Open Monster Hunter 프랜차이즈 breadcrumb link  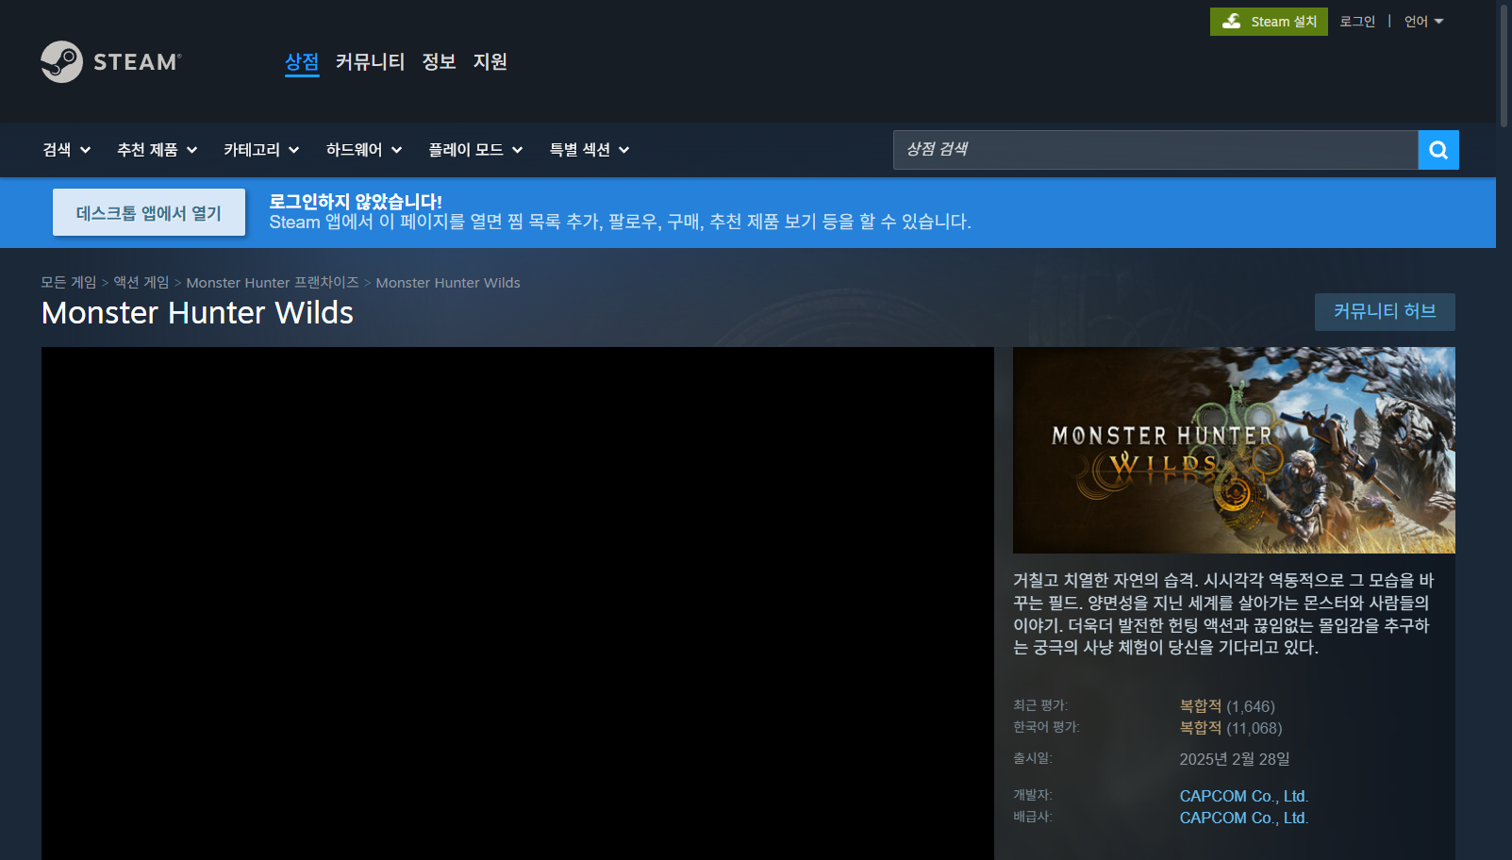[273, 283]
